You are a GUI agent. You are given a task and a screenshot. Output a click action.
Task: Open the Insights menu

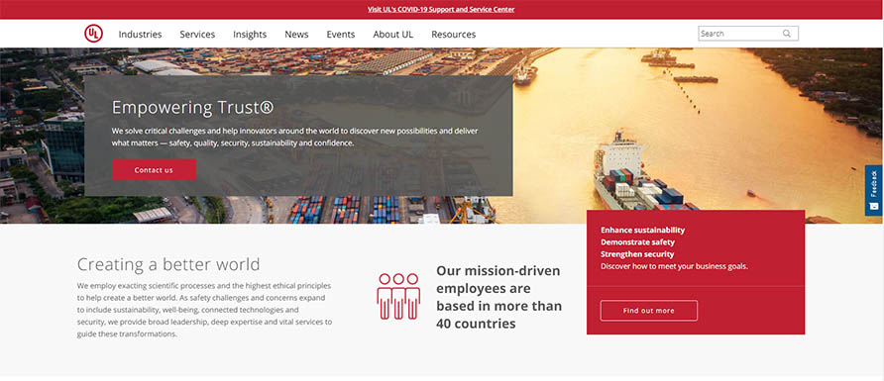click(250, 35)
